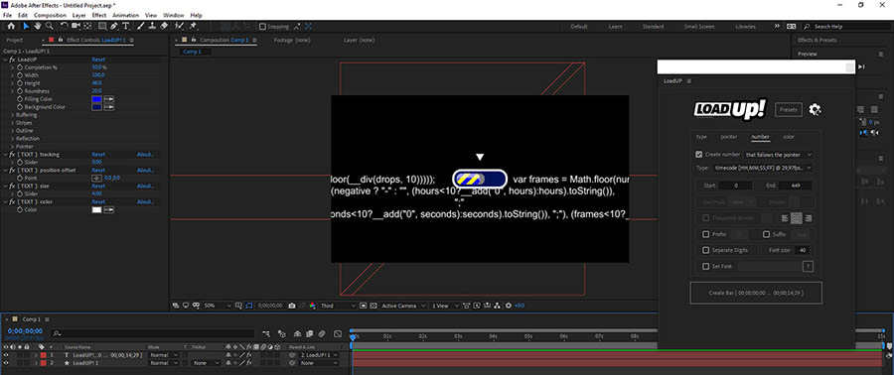Switch to the pointer tab in LoadUP
Screen dimensions: 894x375
tap(729, 137)
